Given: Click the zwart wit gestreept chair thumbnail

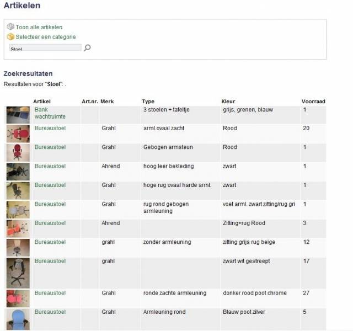Looking at the screenshot, I should [18, 273].
